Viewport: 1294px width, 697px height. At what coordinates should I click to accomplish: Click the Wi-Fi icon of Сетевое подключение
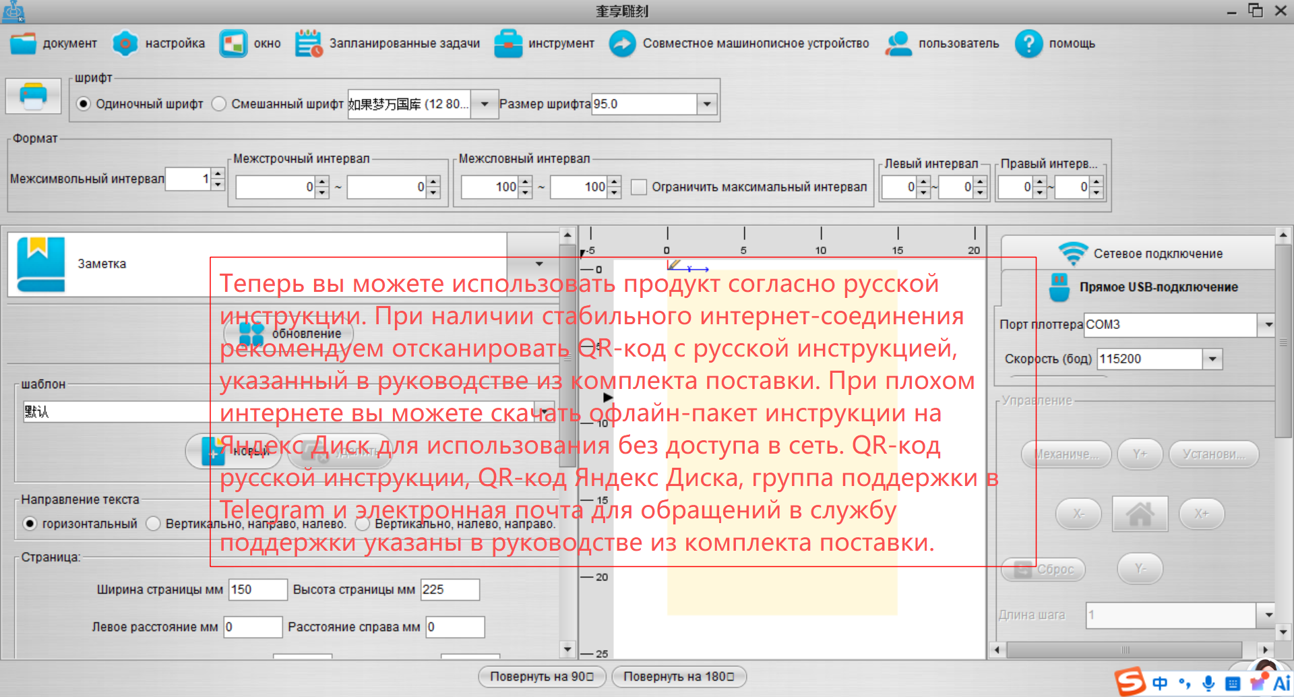(x=1073, y=253)
